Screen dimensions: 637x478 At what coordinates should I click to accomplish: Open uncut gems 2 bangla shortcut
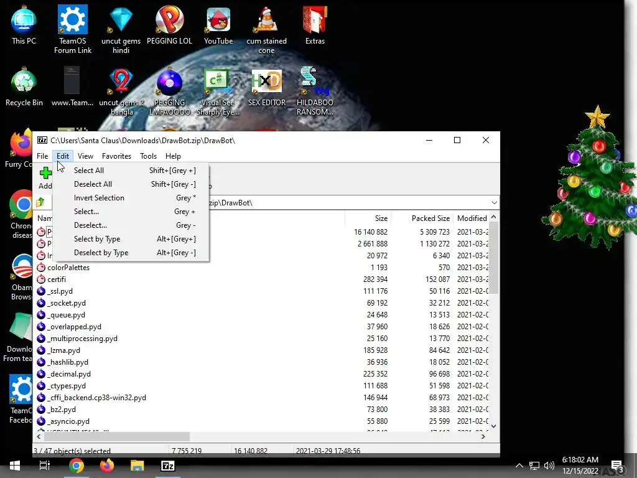tap(121, 92)
